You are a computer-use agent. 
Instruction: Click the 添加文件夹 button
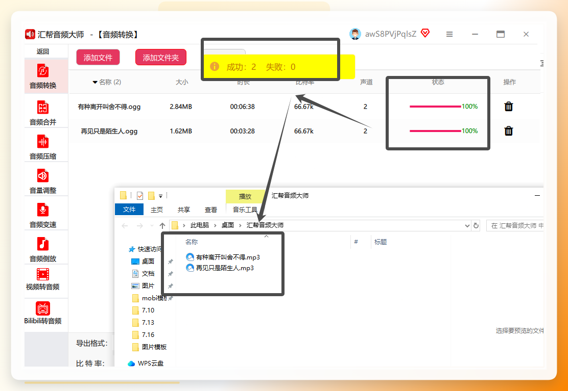[x=161, y=58]
